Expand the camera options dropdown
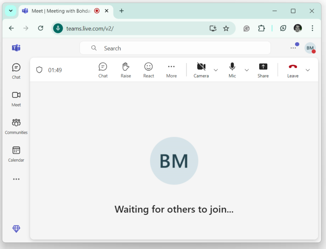 [x=215, y=70]
